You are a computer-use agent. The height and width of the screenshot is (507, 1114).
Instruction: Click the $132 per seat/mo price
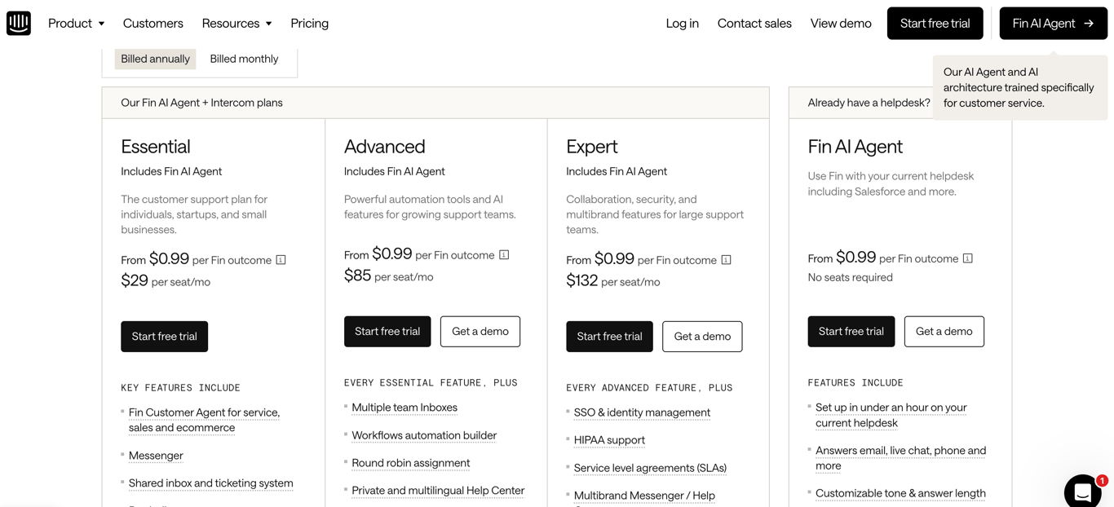[x=613, y=281]
